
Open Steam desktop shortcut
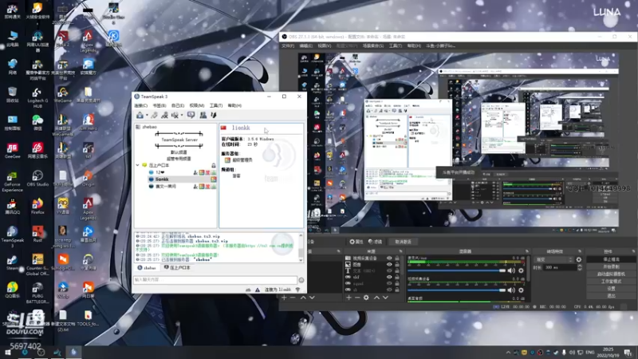[x=12, y=262]
